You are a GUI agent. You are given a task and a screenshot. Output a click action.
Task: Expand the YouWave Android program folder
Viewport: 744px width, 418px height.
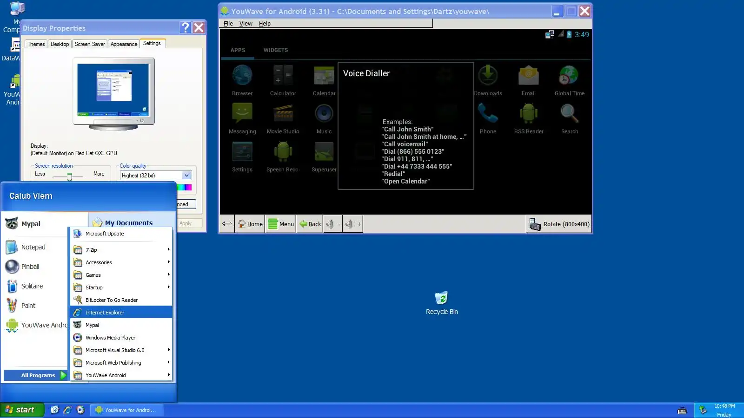tap(121, 375)
